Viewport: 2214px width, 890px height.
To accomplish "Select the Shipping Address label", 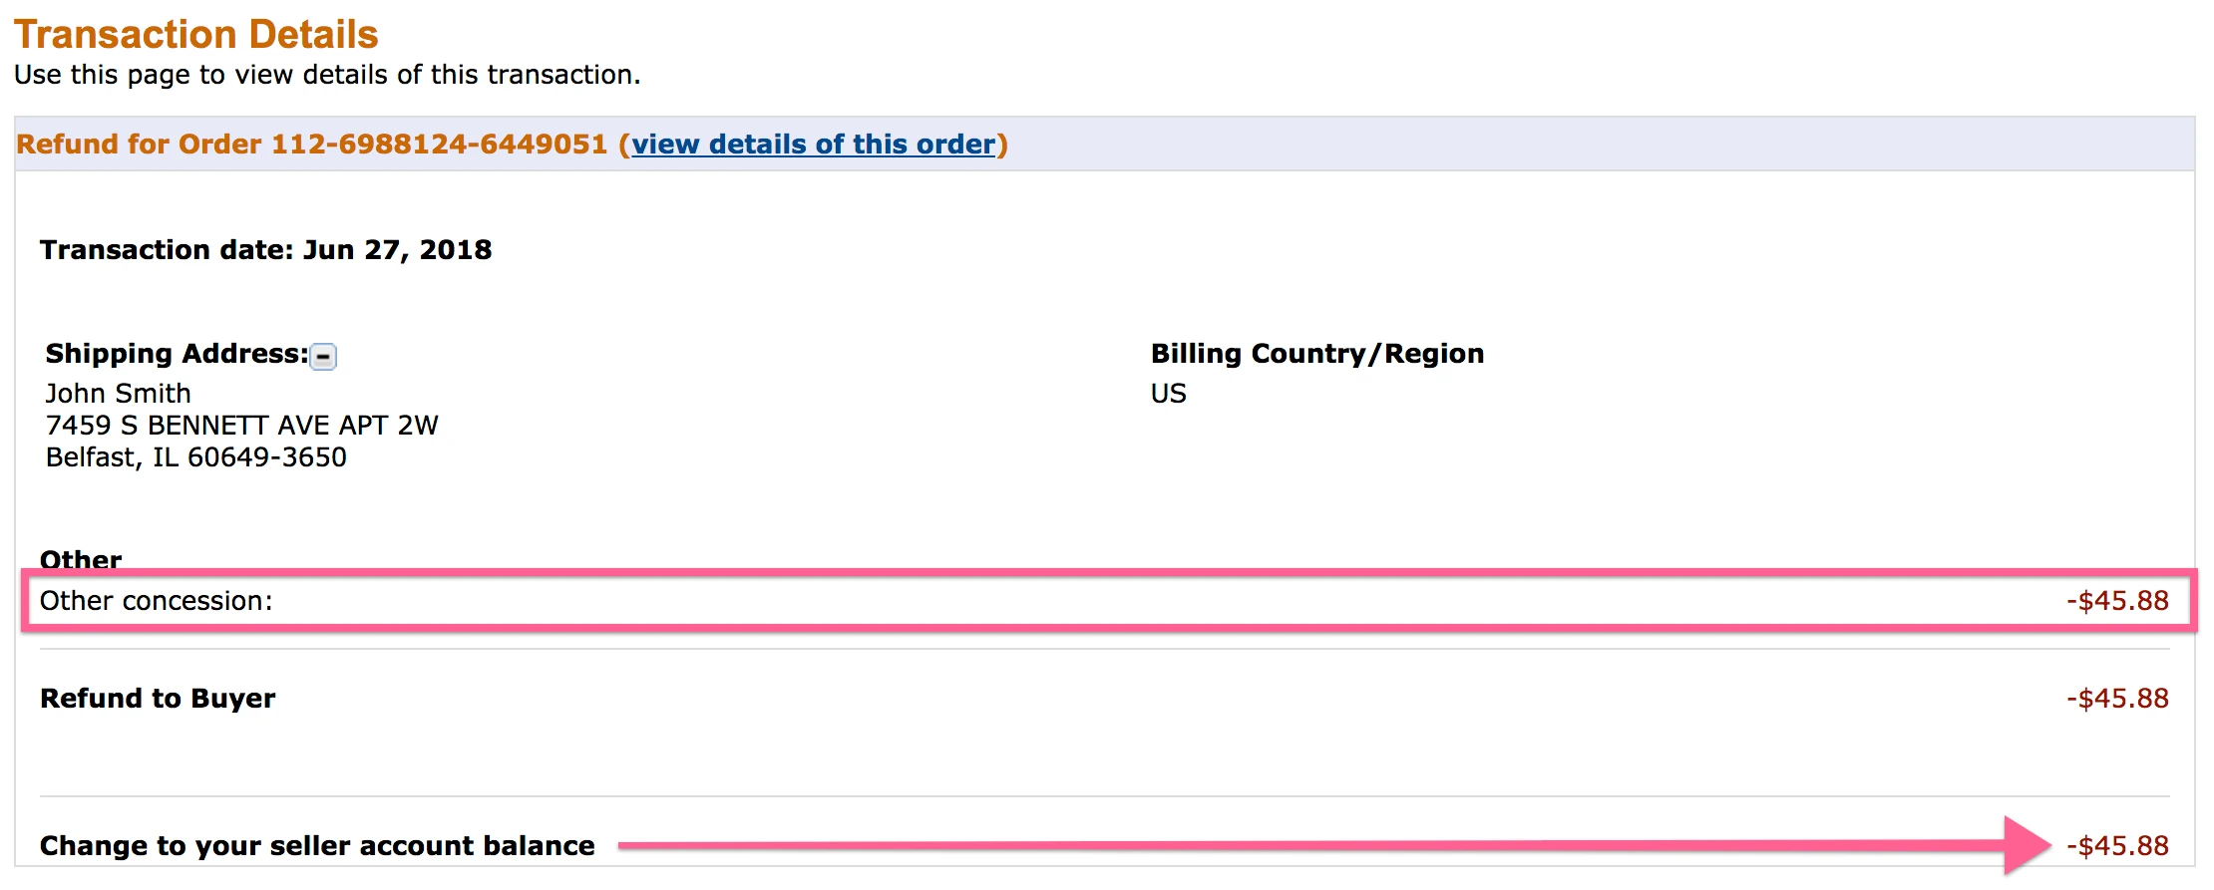I will [177, 354].
